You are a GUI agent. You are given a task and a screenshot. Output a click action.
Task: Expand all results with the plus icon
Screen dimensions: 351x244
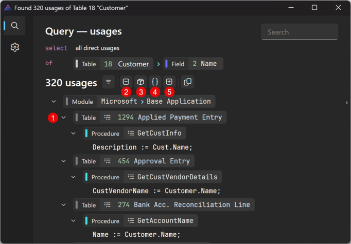[x=169, y=82]
